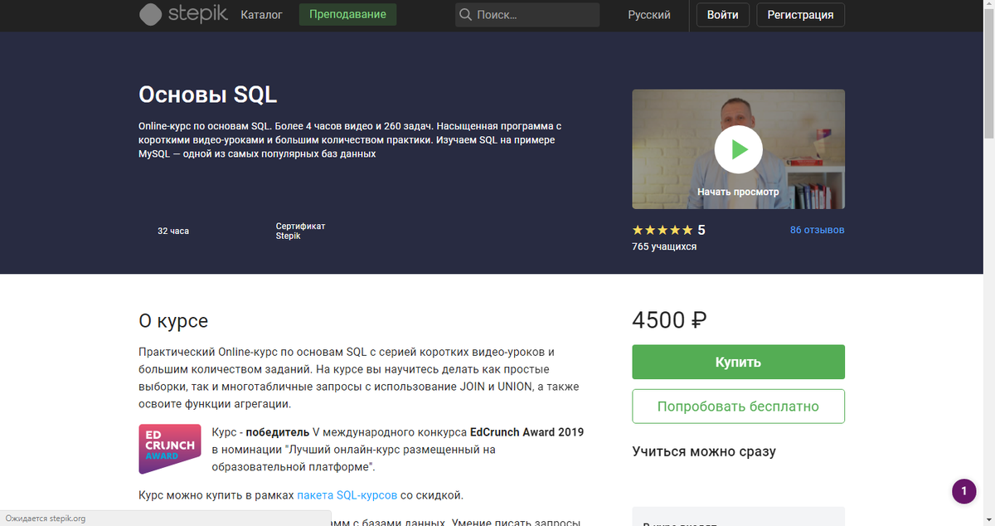The height and width of the screenshot is (526, 995).
Task: Click the Stepik logo
Action: coord(182,14)
